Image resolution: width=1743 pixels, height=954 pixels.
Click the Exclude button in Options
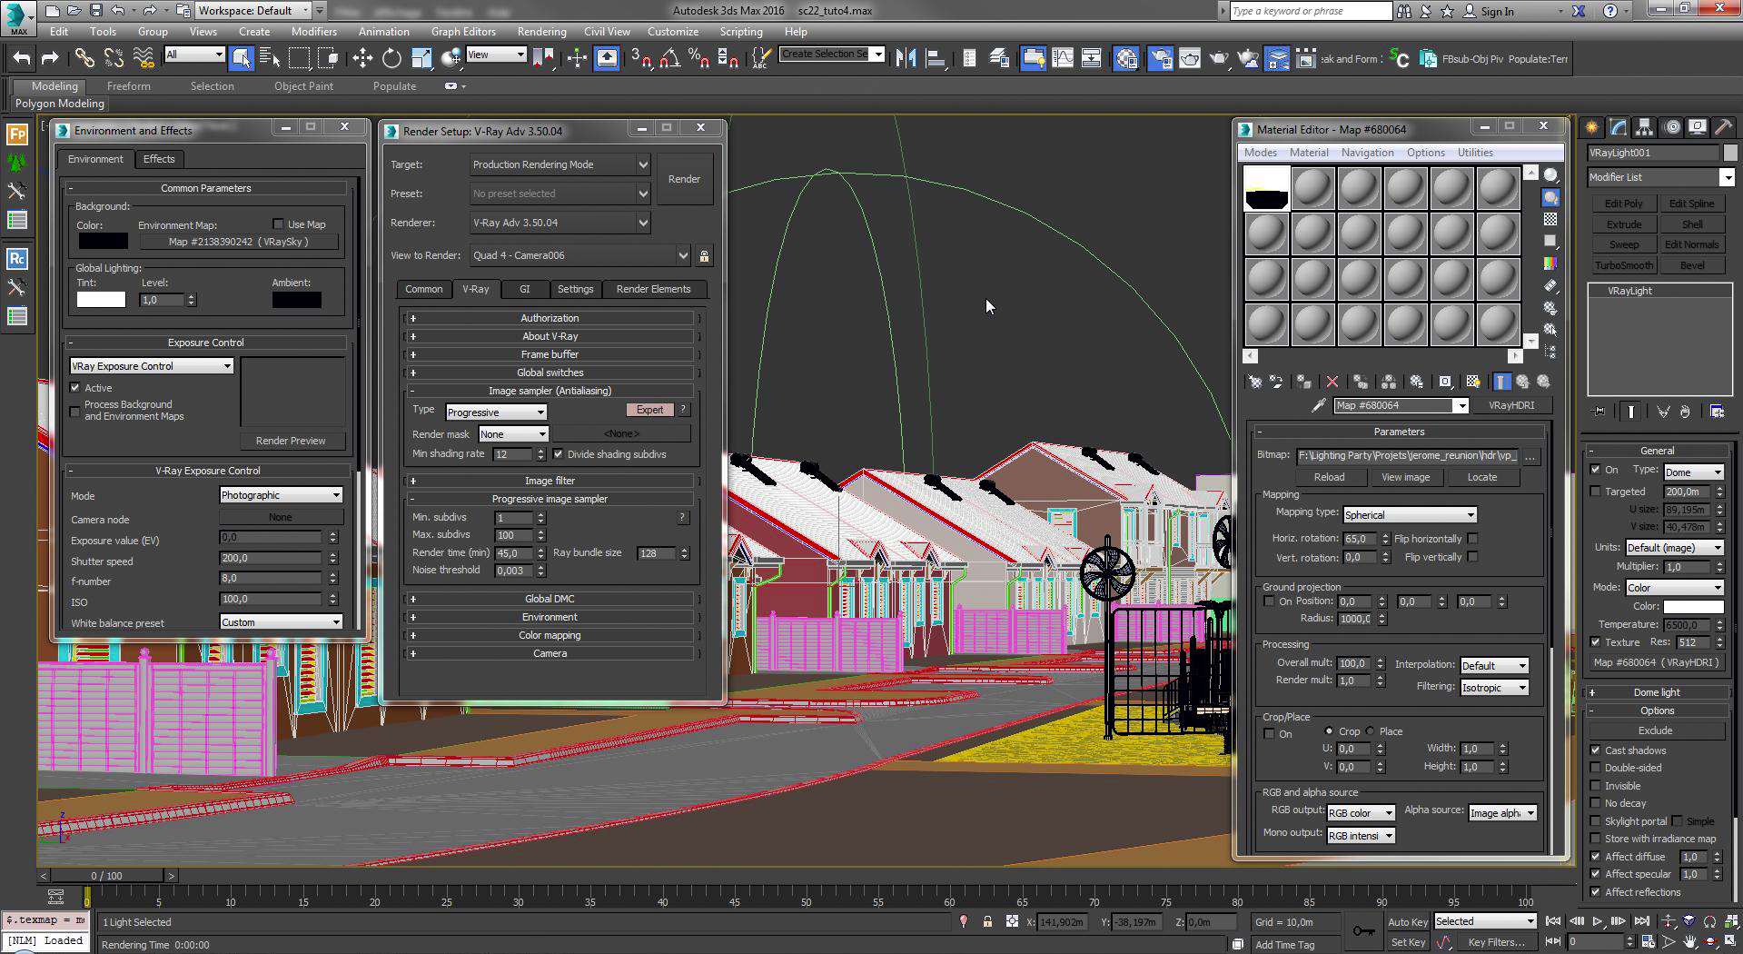click(x=1655, y=730)
